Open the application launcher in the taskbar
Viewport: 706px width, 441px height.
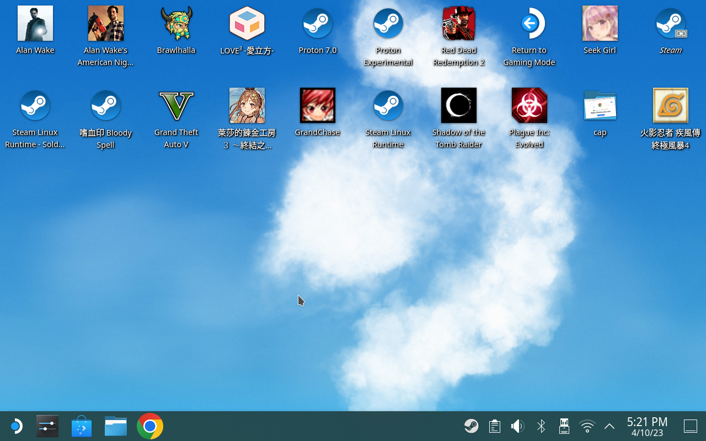(x=15, y=426)
